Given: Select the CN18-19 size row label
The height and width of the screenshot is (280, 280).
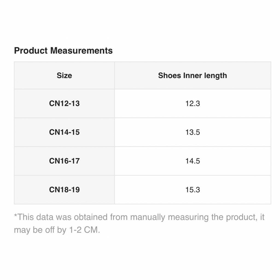Looking at the screenshot, I should pyautogui.click(x=64, y=190).
